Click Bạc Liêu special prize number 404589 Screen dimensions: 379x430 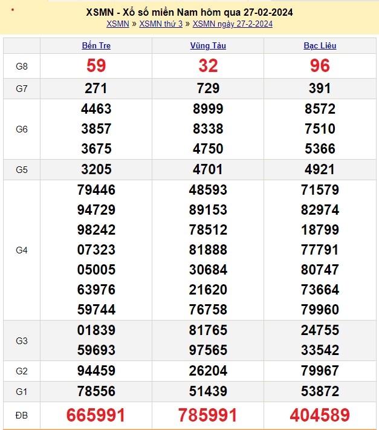320,415
